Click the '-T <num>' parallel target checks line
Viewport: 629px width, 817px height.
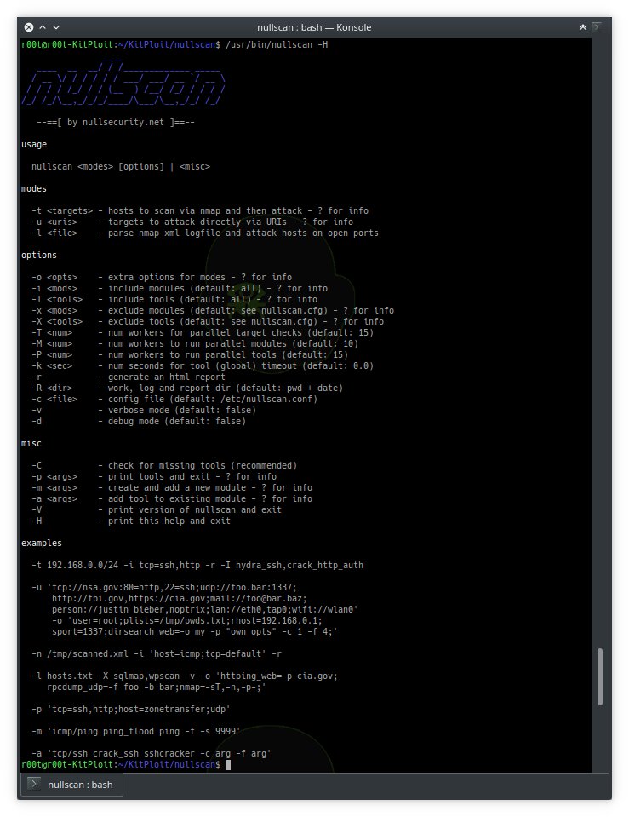click(x=203, y=332)
